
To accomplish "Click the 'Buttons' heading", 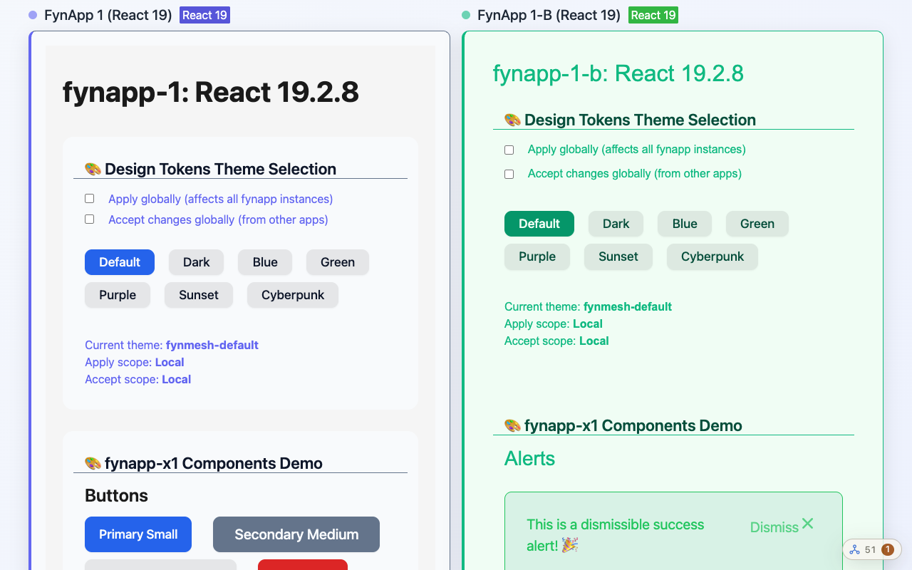I will tap(116, 495).
